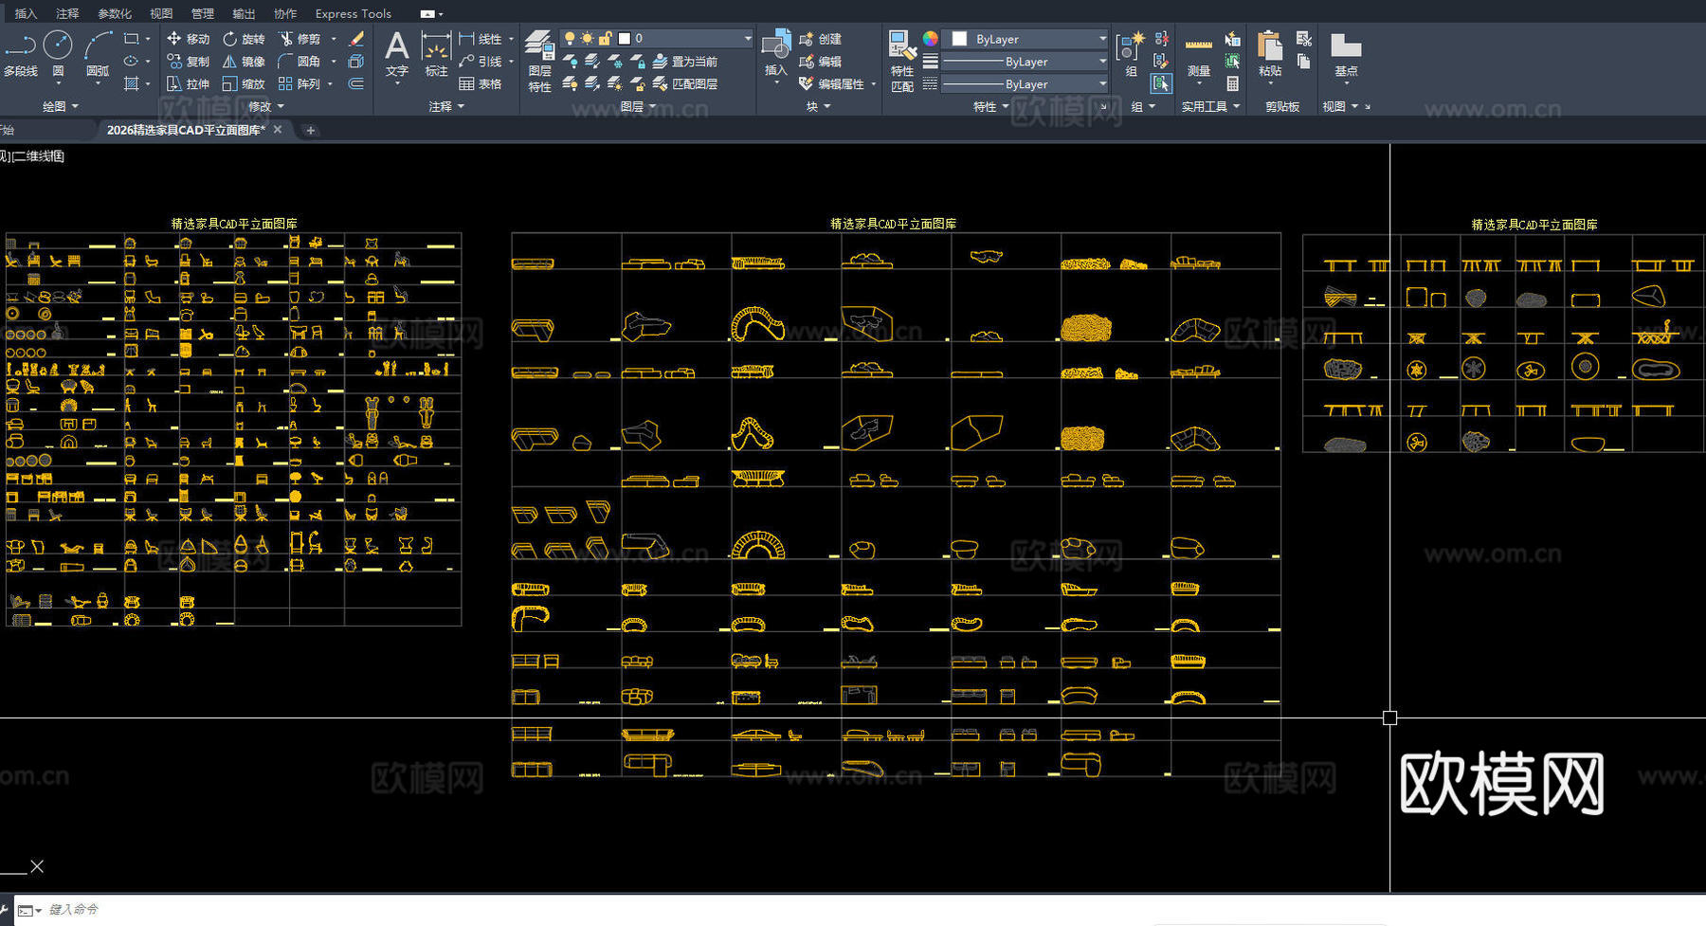
Task: Click the Linear (线性) dimension button
Action: (481, 39)
